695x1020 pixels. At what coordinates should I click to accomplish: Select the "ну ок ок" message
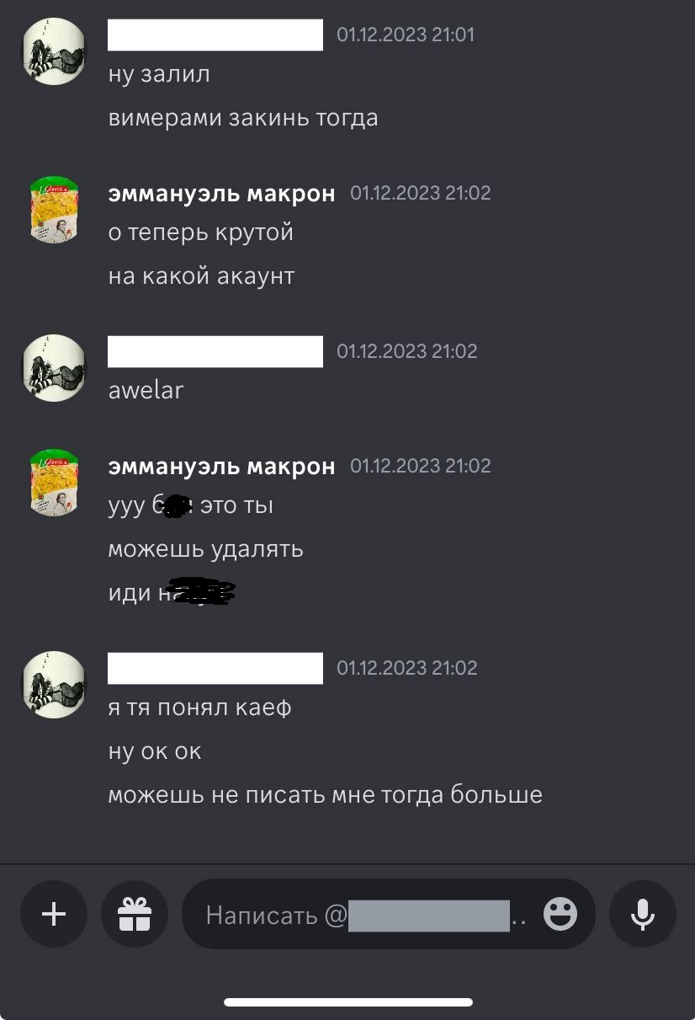(x=155, y=751)
